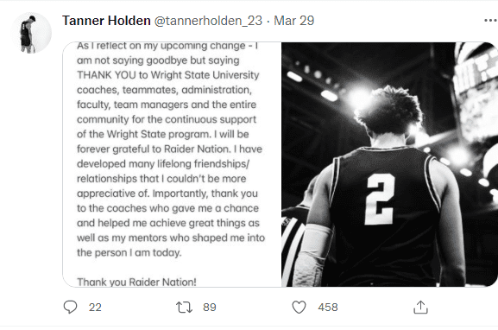Open the jersey number 2 photo
498x330 pixels.
[390, 164]
